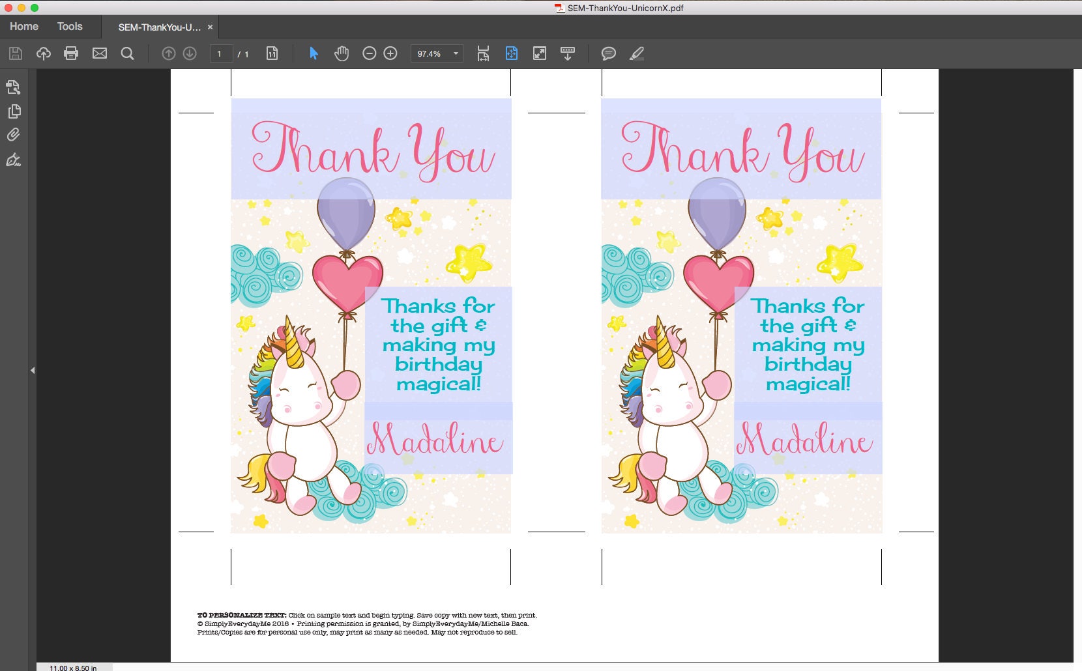Image resolution: width=1082 pixels, height=671 pixels.
Task: Click the 97.4% zoom value field
Action: click(430, 53)
